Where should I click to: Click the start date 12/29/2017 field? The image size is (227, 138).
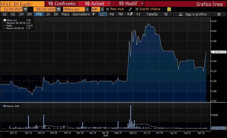point(12,9)
